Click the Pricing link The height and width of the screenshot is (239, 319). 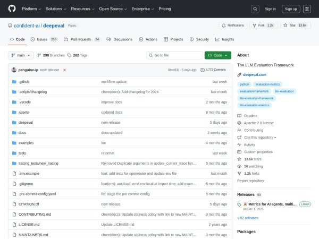pyautogui.click(x=165, y=9)
